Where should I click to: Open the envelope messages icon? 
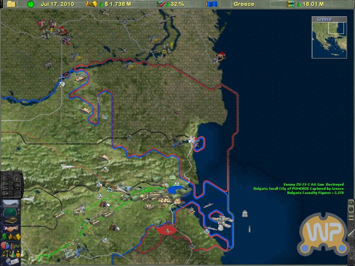pyautogui.click(x=351, y=203)
